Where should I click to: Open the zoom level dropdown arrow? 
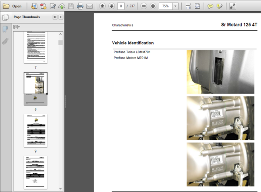175,6
